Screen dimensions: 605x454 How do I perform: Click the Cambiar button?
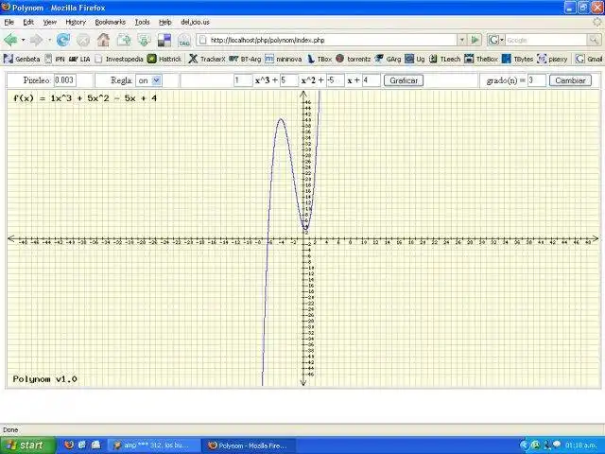coord(570,80)
